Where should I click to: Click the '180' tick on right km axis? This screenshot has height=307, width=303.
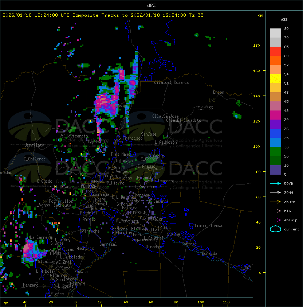[x=256, y=46]
